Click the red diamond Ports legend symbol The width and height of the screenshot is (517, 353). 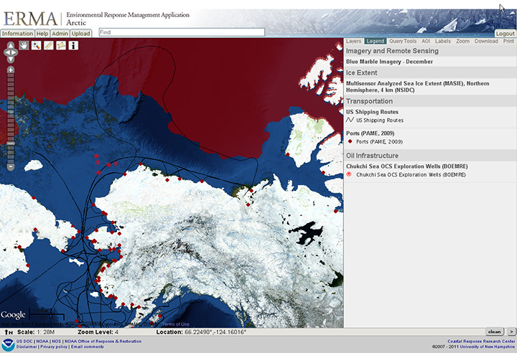click(x=350, y=141)
